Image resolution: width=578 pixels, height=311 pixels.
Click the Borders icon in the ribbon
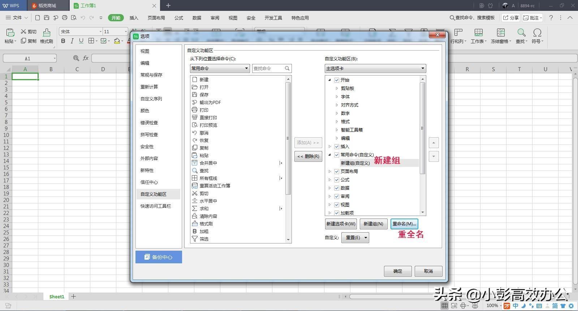(91, 41)
